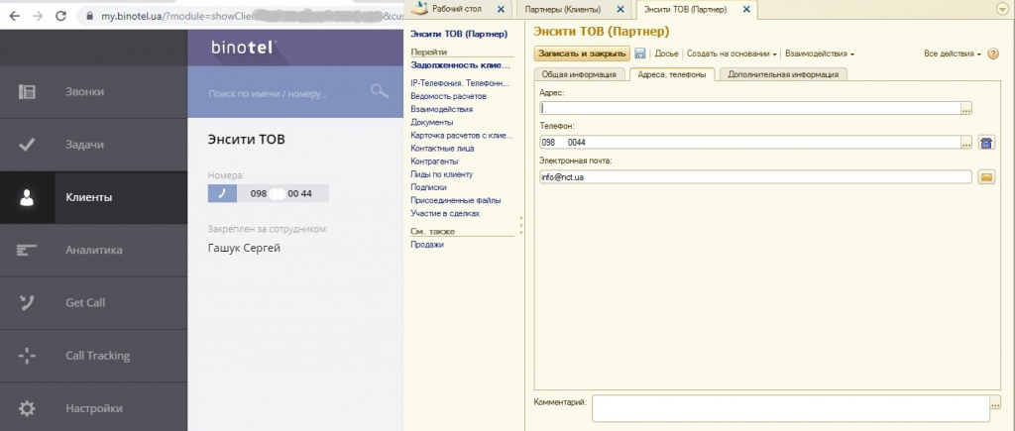Screen dimensions: 1015x431
Task: Click employee name Гашук Сергей
Action: pyautogui.click(x=244, y=248)
